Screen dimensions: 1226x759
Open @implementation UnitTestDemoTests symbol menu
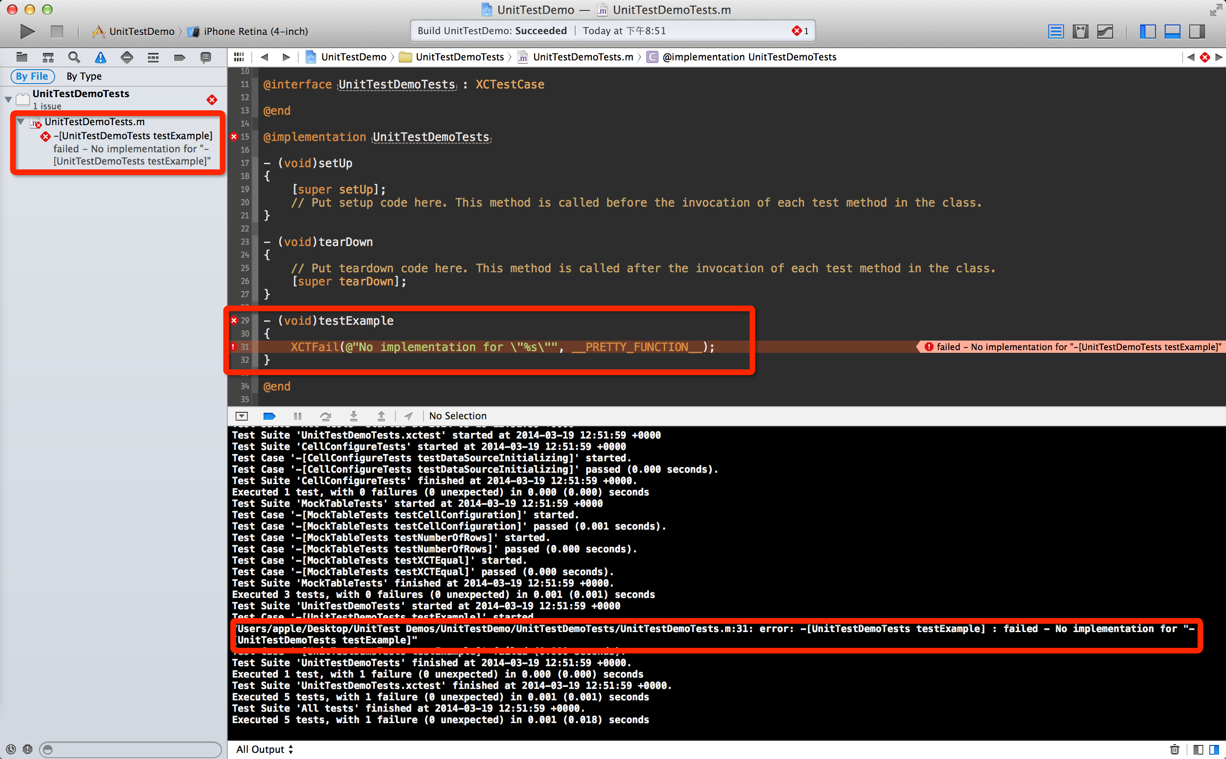[742, 57]
